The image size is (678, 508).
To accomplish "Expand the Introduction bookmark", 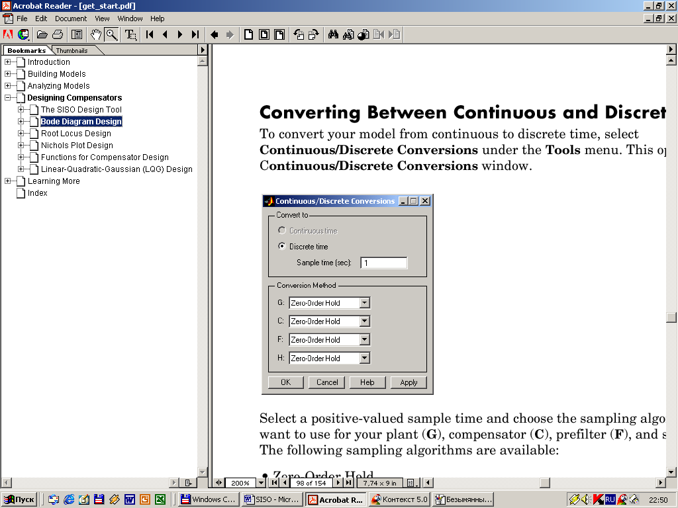I will 8,62.
